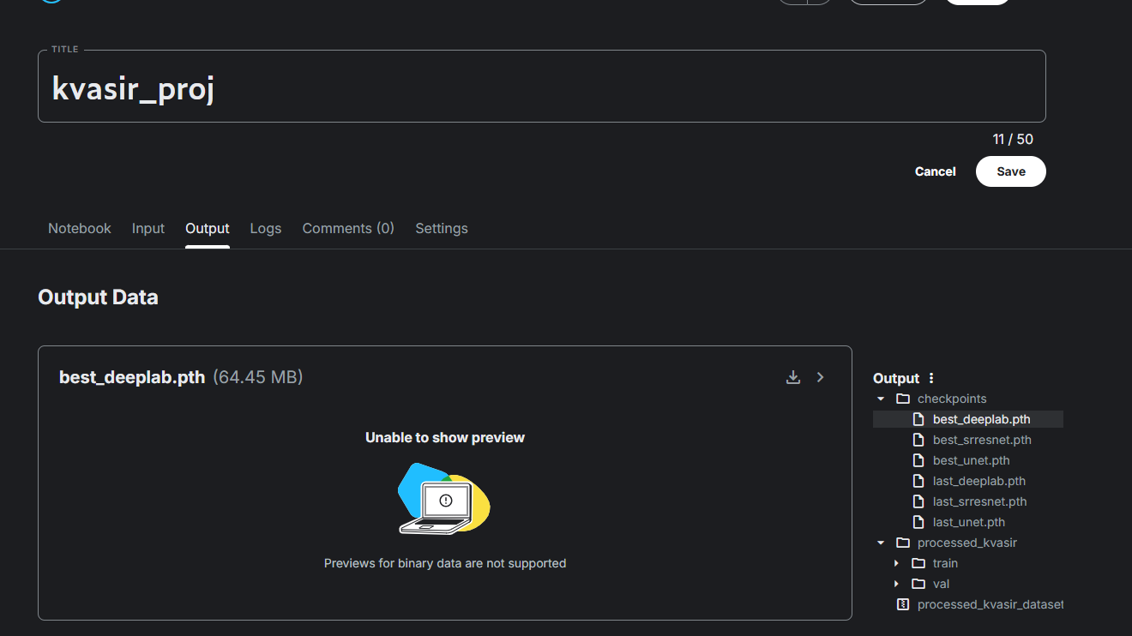The width and height of the screenshot is (1132, 636).
Task: Collapse the checkpoints folder arrow
Action: 881,399
